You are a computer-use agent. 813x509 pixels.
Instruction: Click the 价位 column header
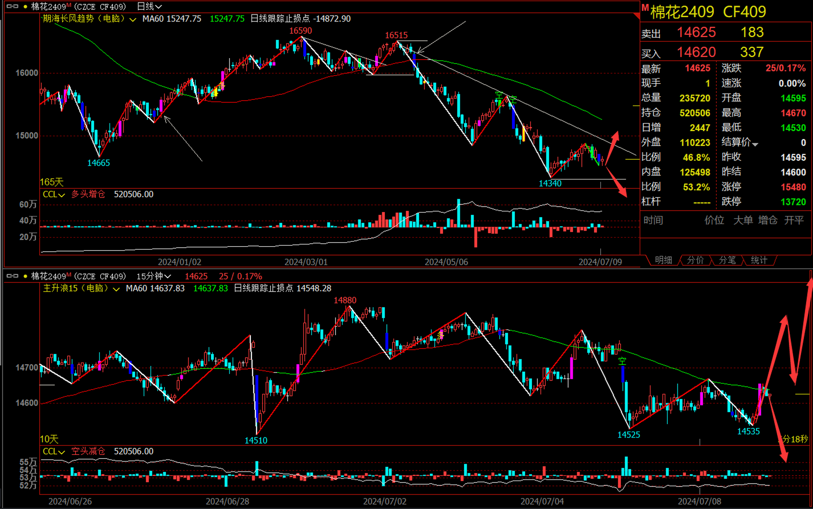pos(714,220)
